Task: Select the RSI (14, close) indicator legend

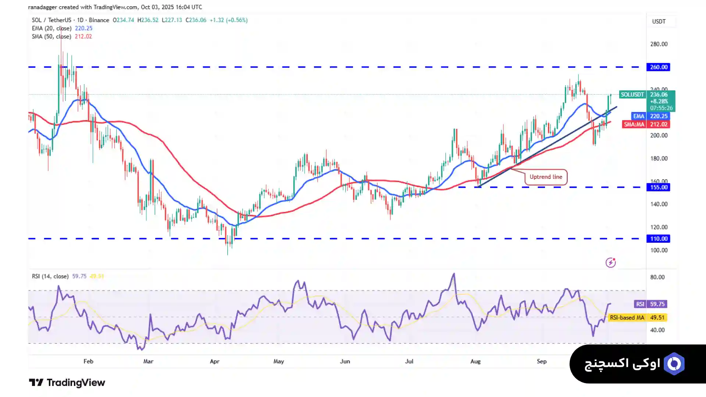Action: click(50, 276)
